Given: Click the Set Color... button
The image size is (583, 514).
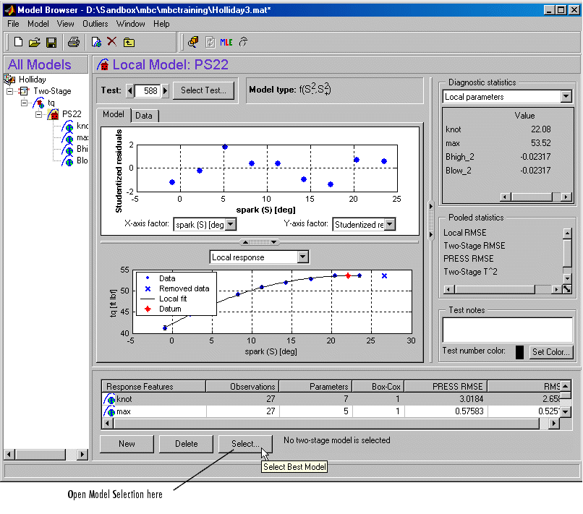Looking at the screenshot, I should 550,352.
